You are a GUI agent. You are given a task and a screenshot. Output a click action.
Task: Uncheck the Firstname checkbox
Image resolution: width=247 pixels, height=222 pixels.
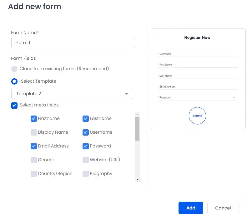34,119
